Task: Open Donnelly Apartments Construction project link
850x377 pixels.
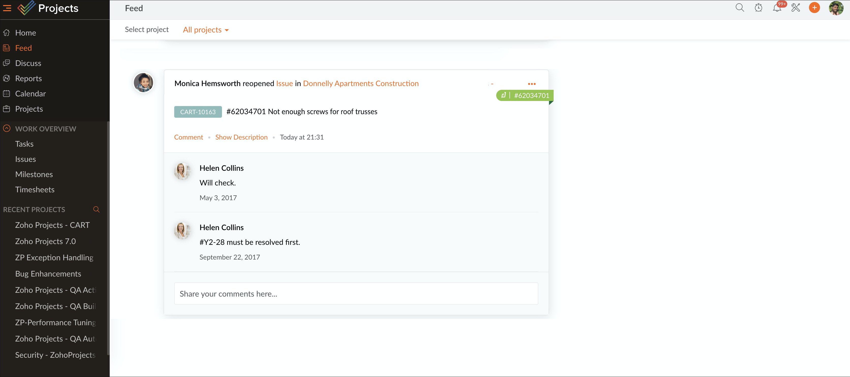Action: tap(360, 83)
